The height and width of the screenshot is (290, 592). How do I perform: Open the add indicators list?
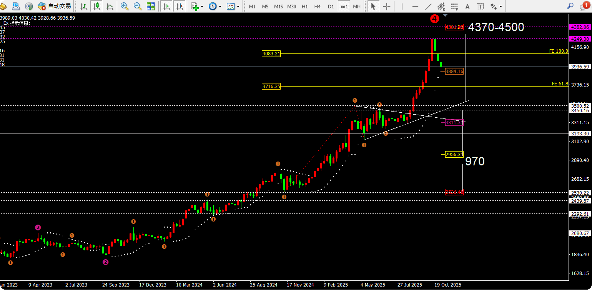tap(195, 6)
